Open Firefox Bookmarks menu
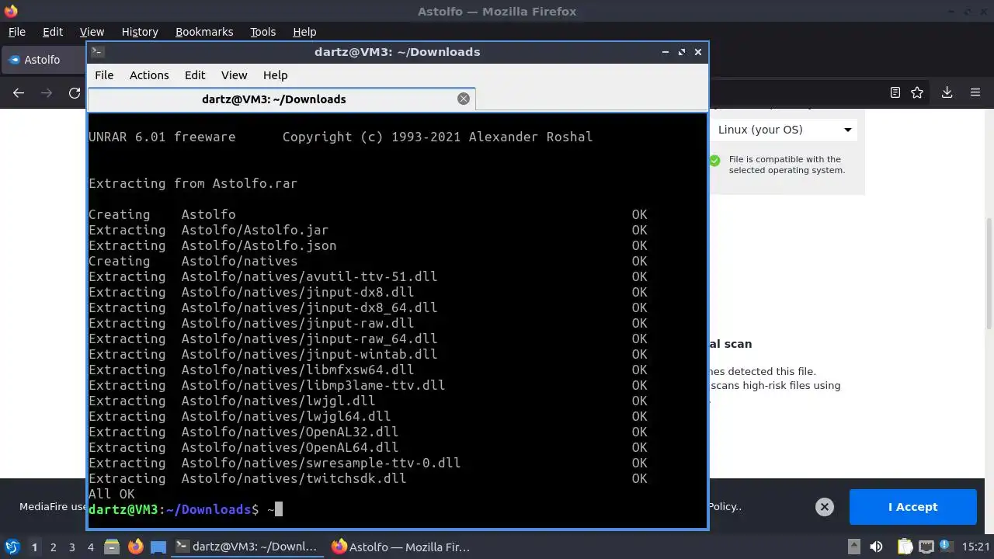The width and height of the screenshot is (994, 559). (x=204, y=32)
